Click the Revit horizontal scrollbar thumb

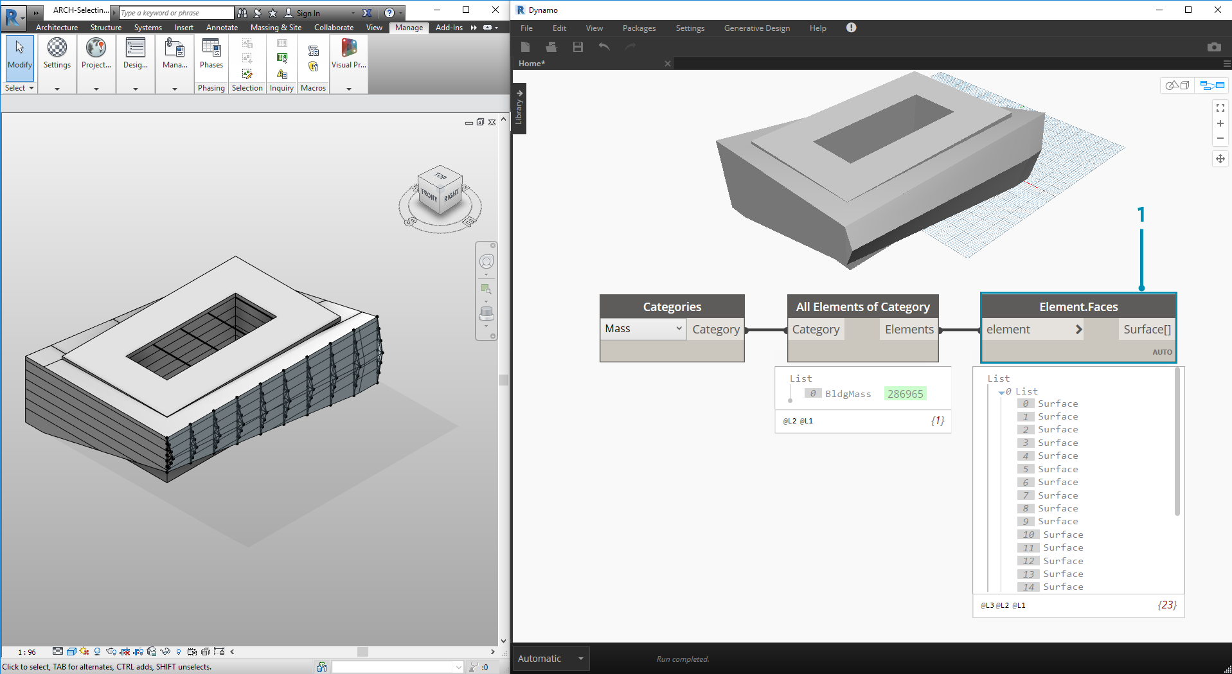click(x=362, y=652)
